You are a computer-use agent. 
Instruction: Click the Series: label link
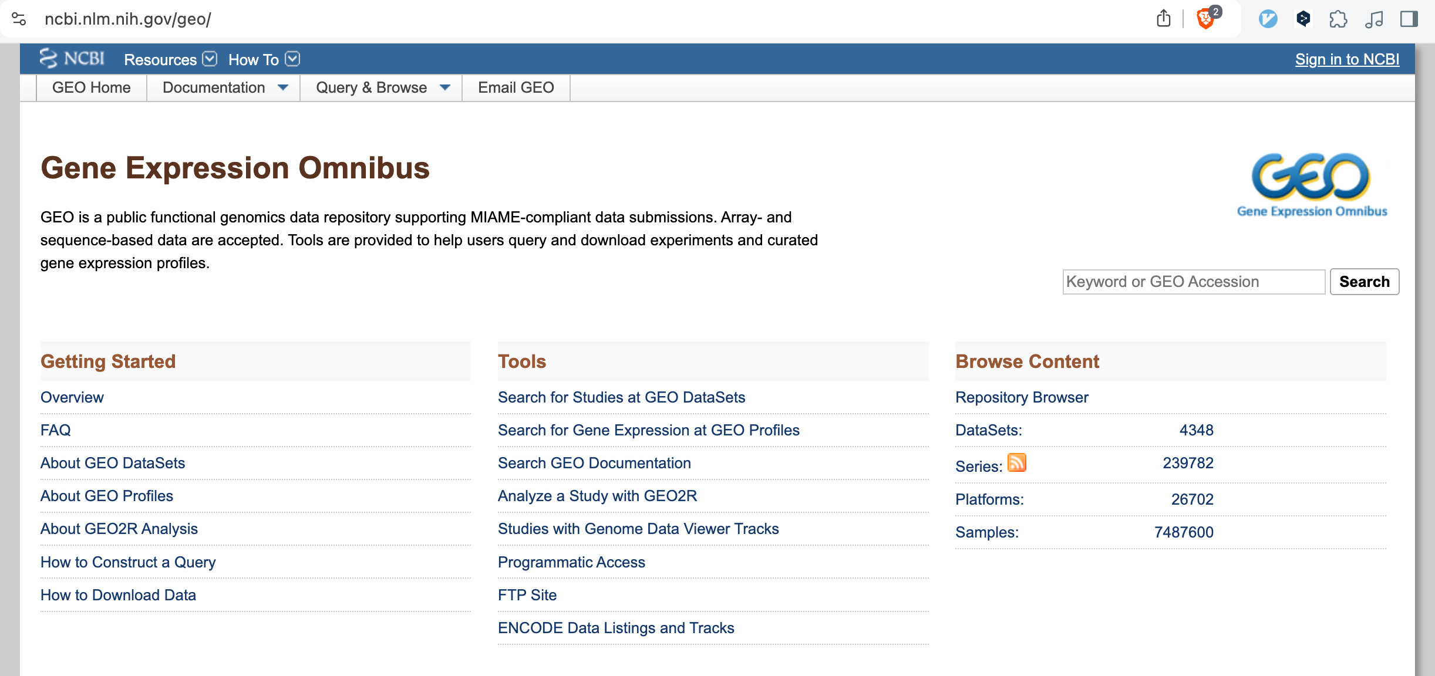979,467
